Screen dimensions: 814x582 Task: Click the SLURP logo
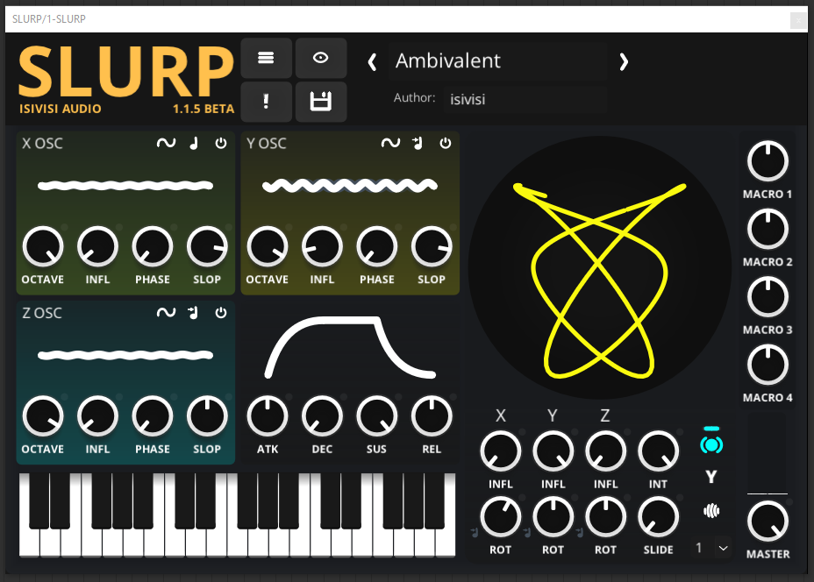pyautogui.click(x=126, y=72)
